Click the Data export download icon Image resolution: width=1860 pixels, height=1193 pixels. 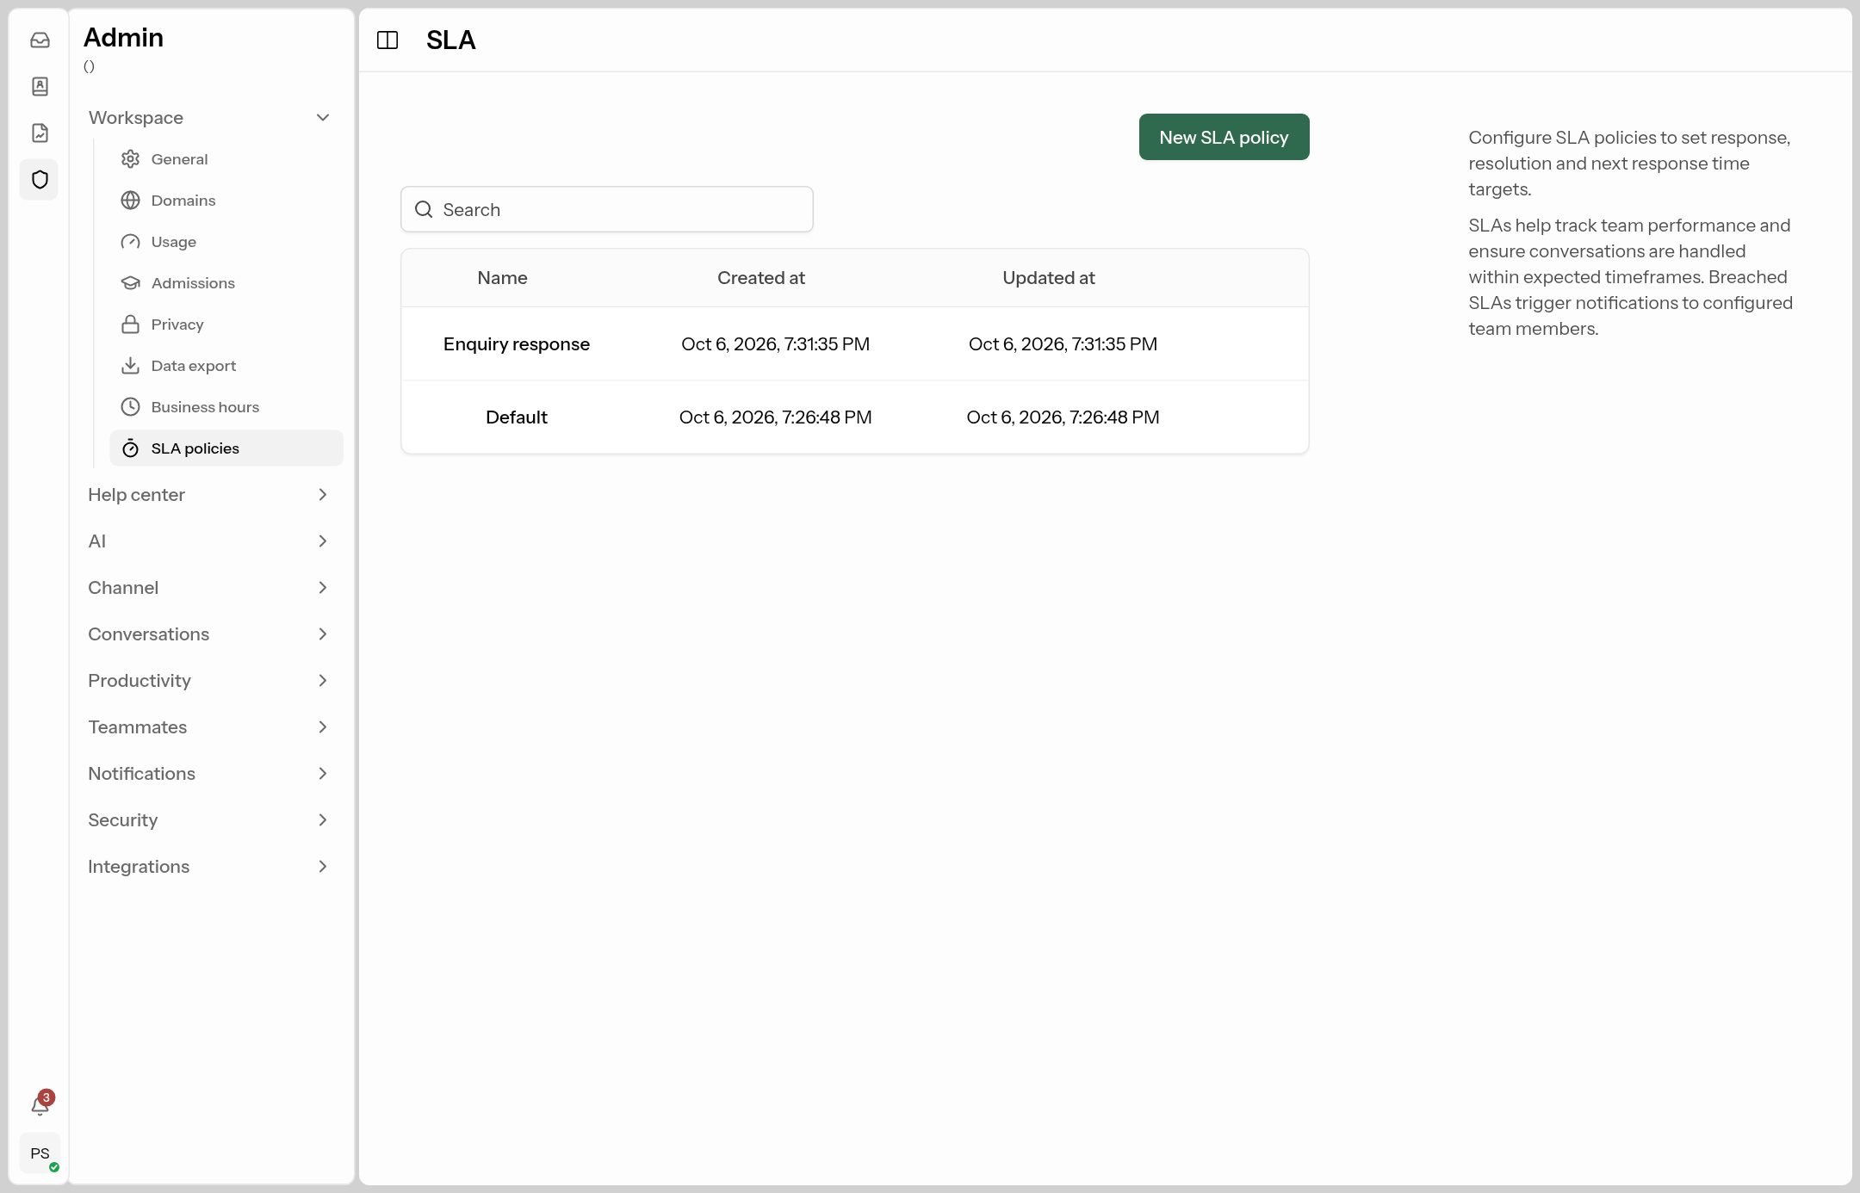[130, 366]
